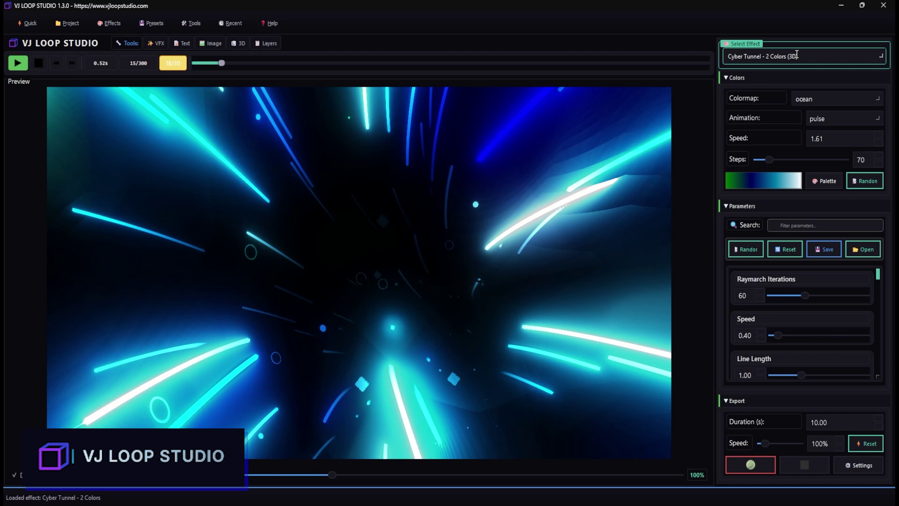The width and height of the screenshot is (899, 506).
Task: Open the Cyber Tunnel effect selector
Action: point(803,56)
